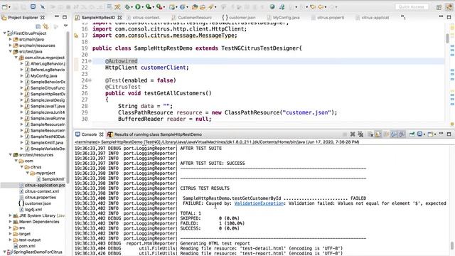
Task: Click the Pin Console icon
Action: click(x=412, y=134)
